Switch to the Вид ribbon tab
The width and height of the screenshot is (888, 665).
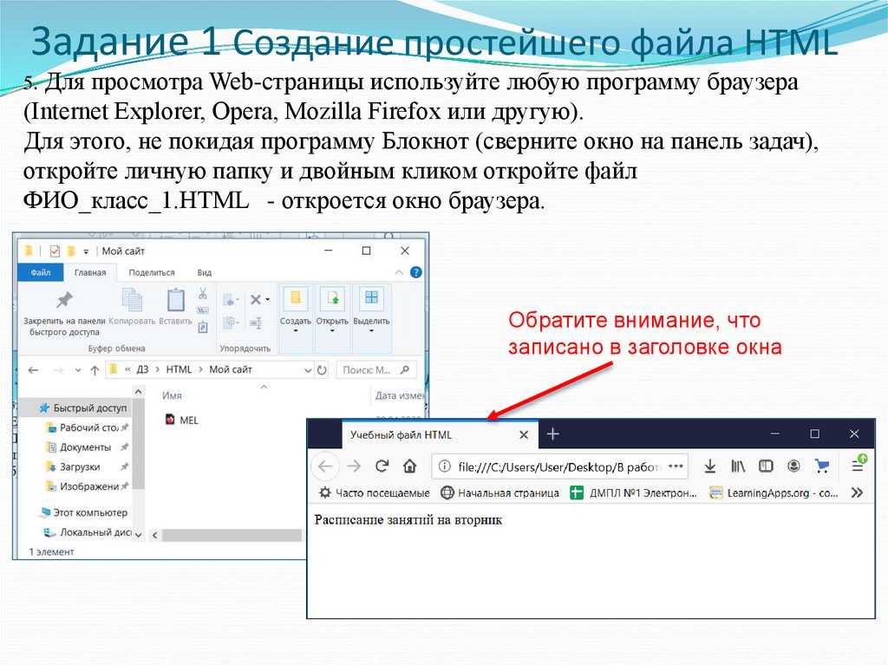point(205,272)
